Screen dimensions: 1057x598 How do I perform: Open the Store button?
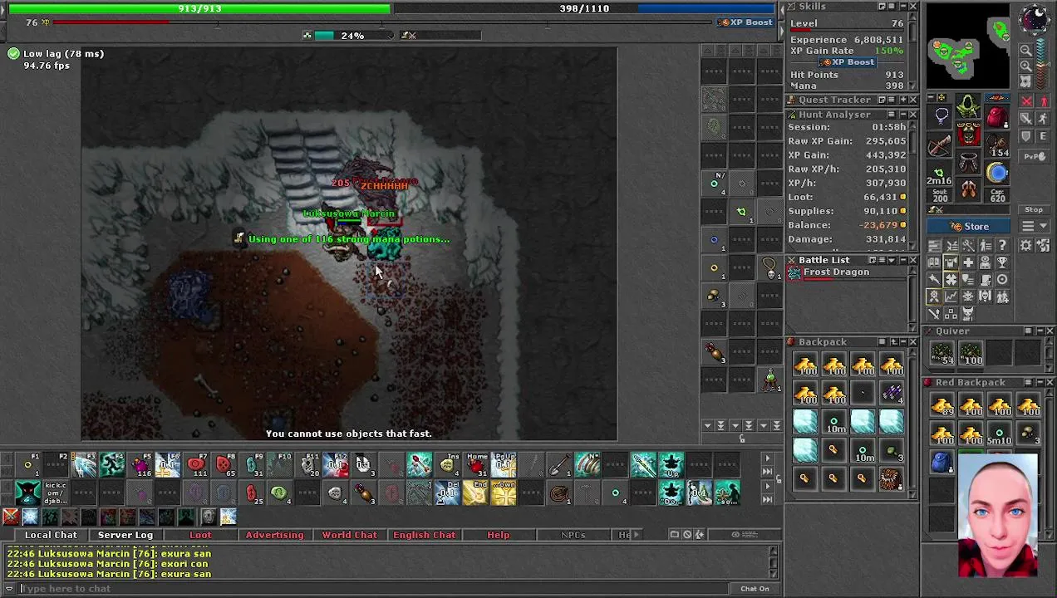point(968,226)
